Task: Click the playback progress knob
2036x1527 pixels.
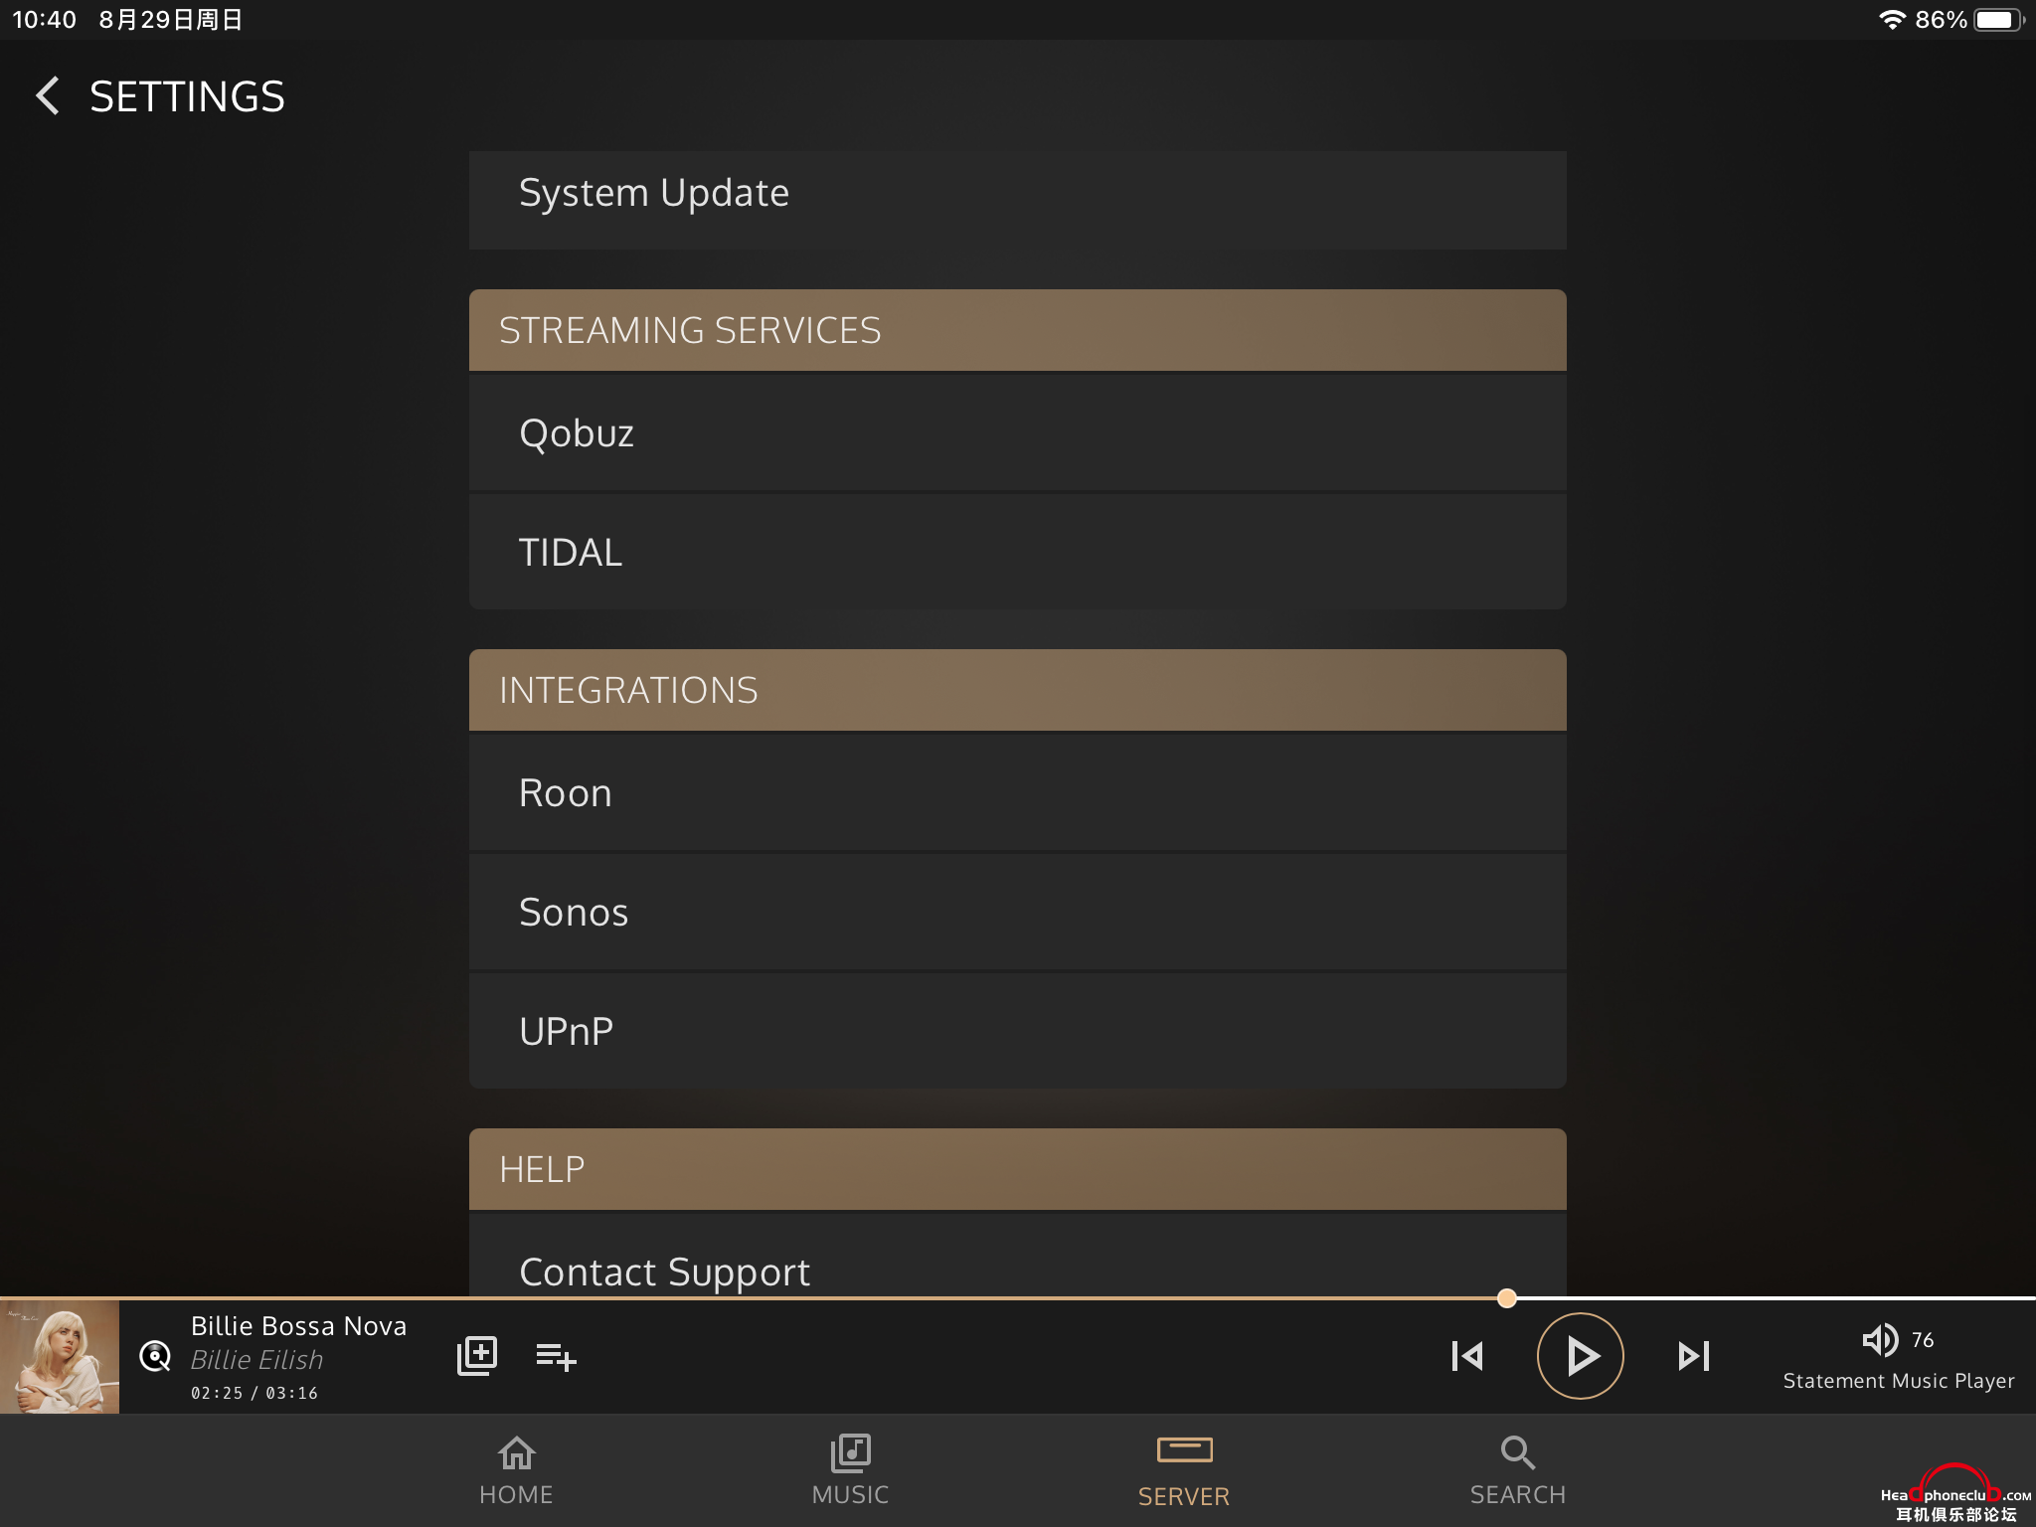Action: [x=1507, y=1298]
